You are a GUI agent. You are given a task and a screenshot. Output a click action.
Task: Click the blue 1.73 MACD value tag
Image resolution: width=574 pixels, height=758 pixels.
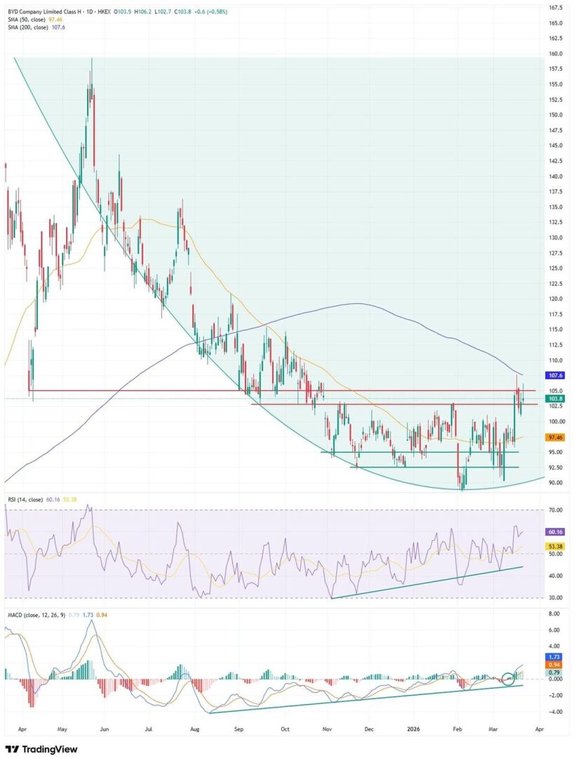click(x=554, y=657)
